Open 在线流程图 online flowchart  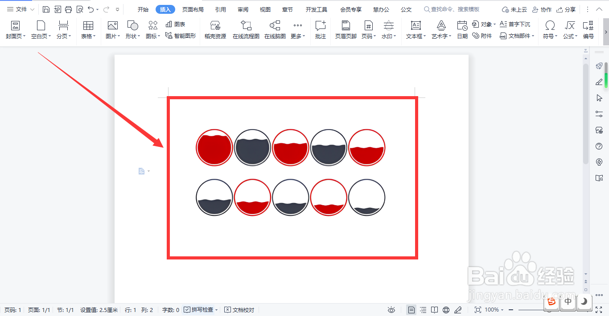246,30
